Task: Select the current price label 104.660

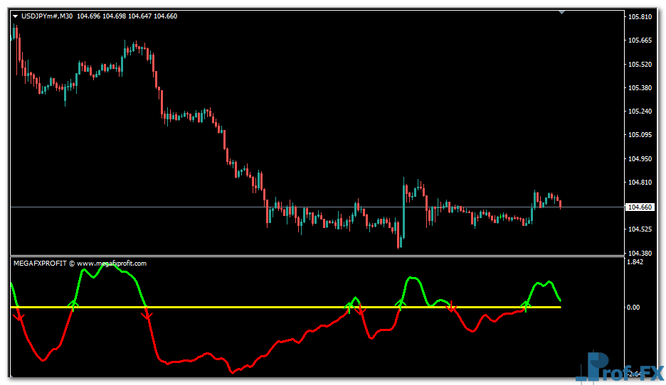Action: pyautogui.click(x=639, y=207)
